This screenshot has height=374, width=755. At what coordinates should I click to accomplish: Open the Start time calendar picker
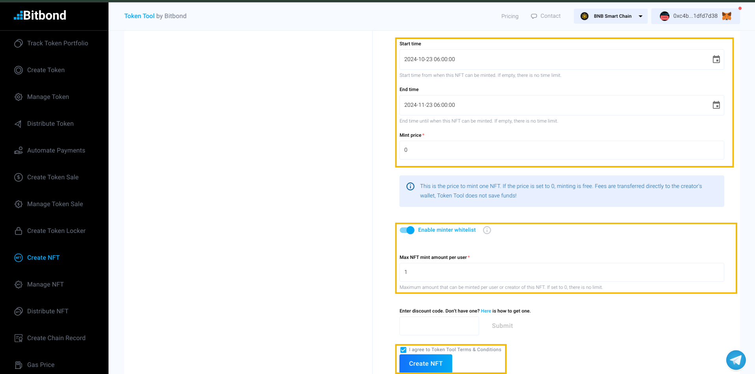tap(716, 59)
